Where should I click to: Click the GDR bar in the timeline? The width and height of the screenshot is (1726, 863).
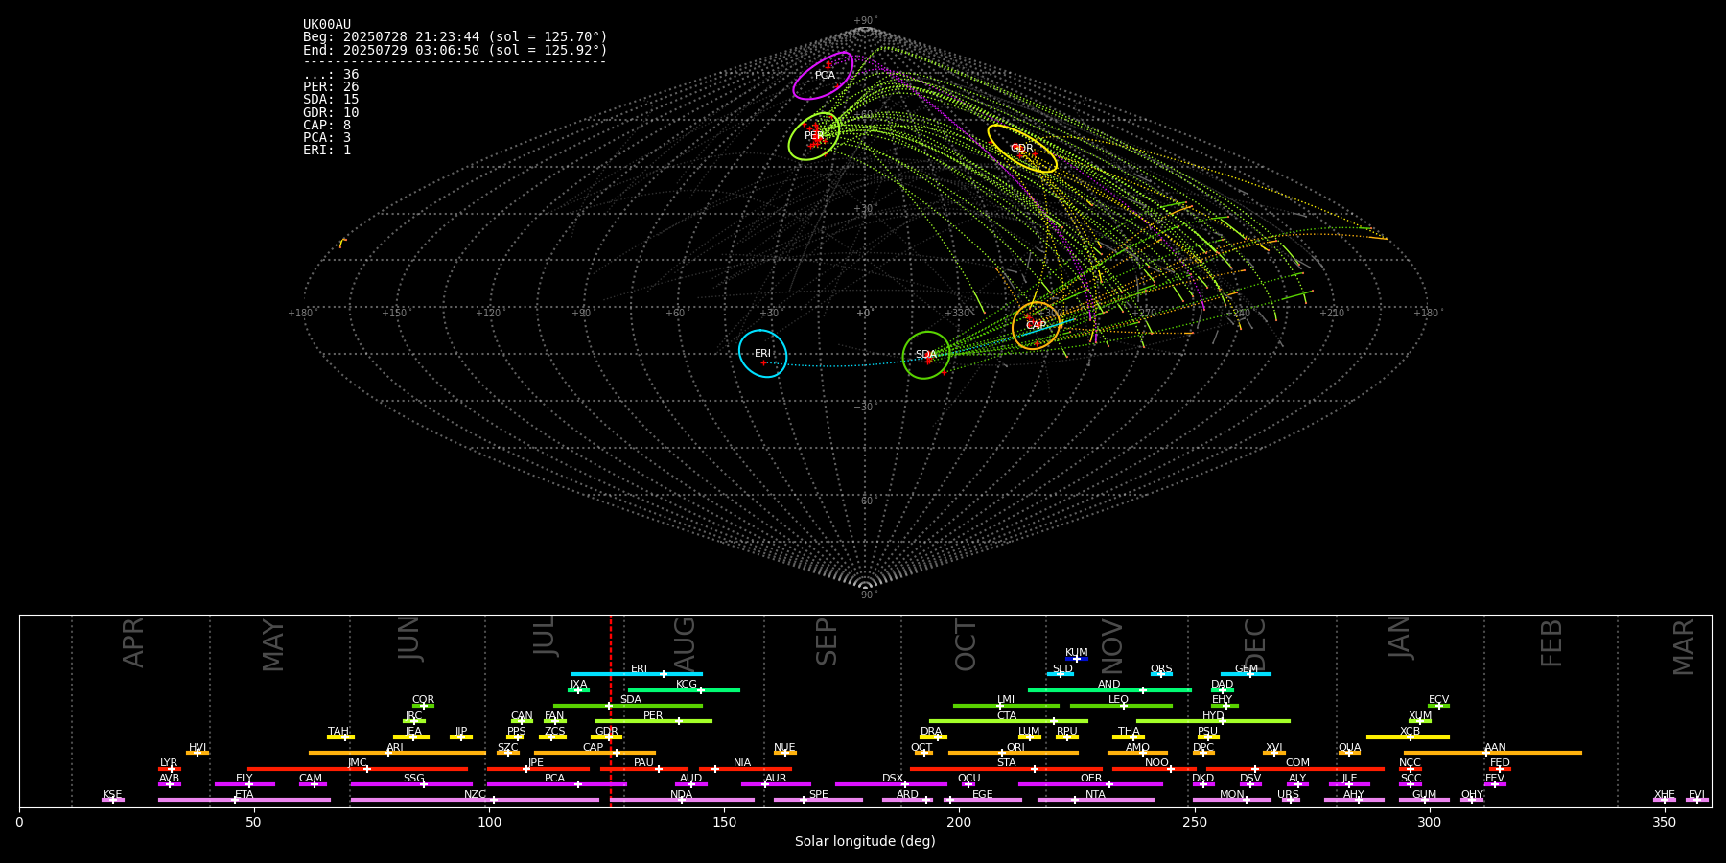606,737
